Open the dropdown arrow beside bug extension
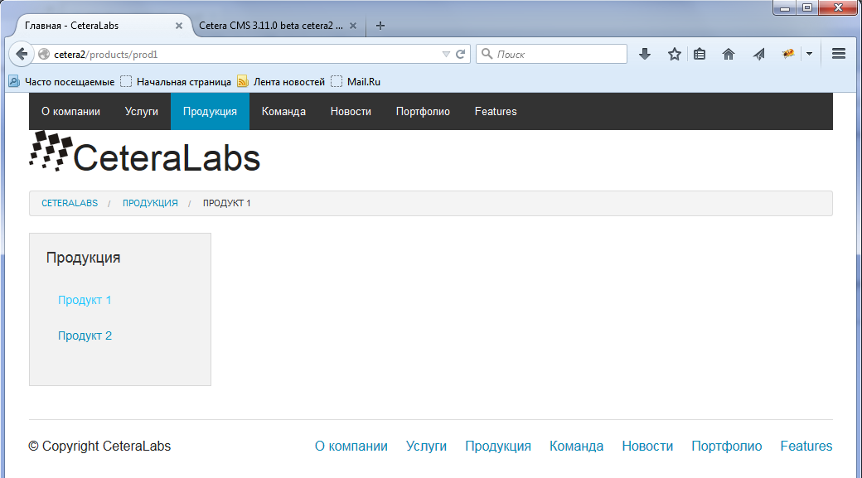The width and height of the screenshot is (862, 478). pyautogui.click(x=809, y=54)
